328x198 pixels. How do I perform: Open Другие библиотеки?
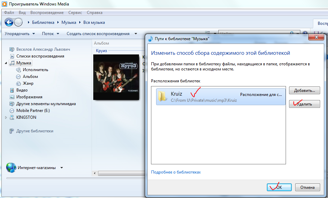point(35,131)
